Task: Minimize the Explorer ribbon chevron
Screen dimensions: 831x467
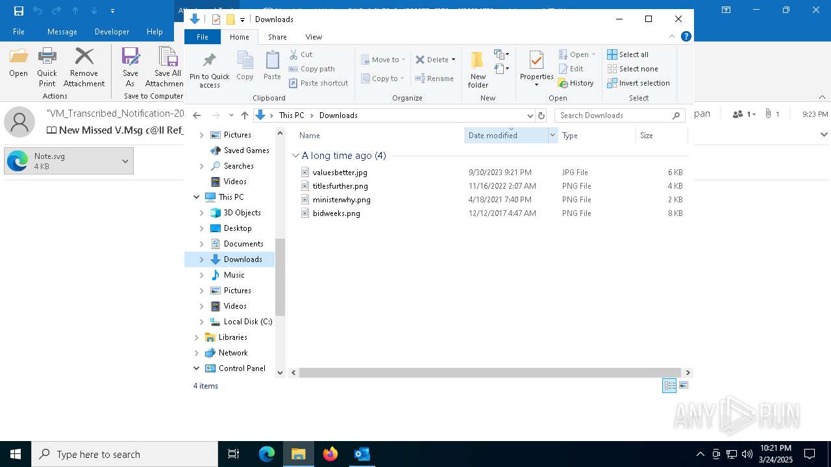Action: pyautogui.click(x=672, y=36)
